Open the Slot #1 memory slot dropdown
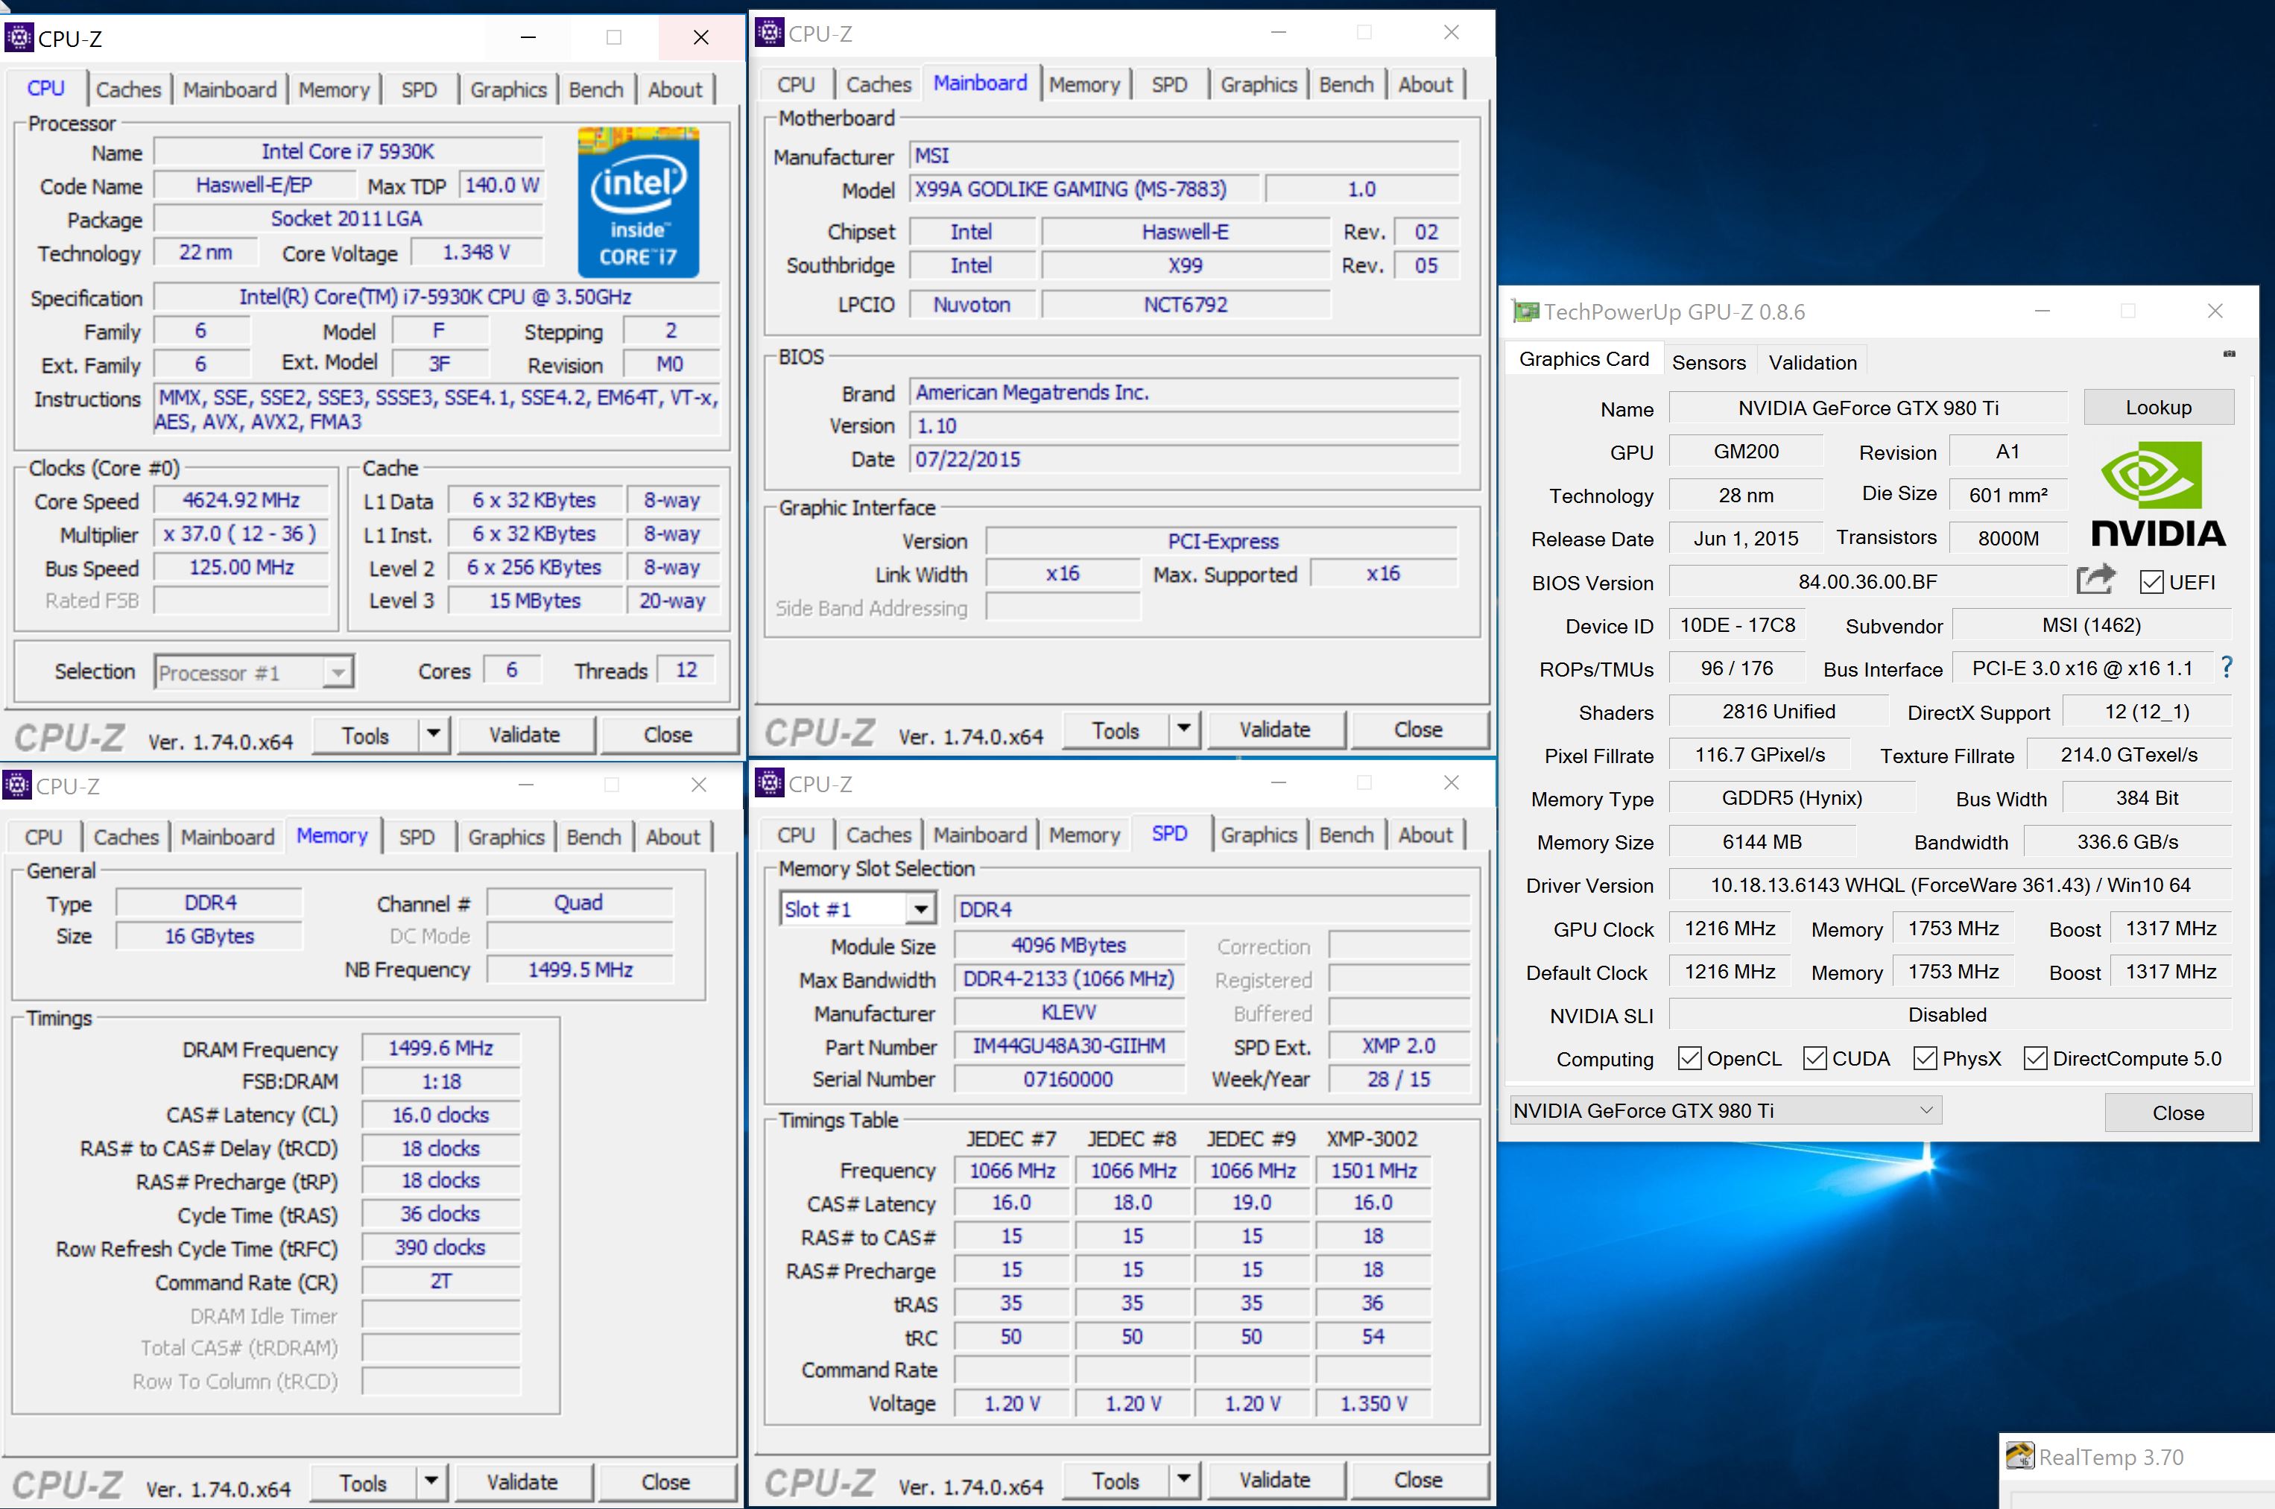This screenshot has width=2275, height=1509. point(858,908)
